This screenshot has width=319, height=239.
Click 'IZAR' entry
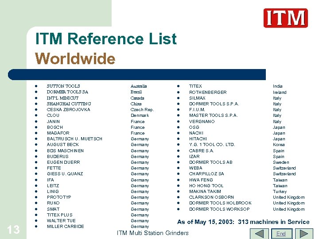pyautogui.click(x=195, y=157)
